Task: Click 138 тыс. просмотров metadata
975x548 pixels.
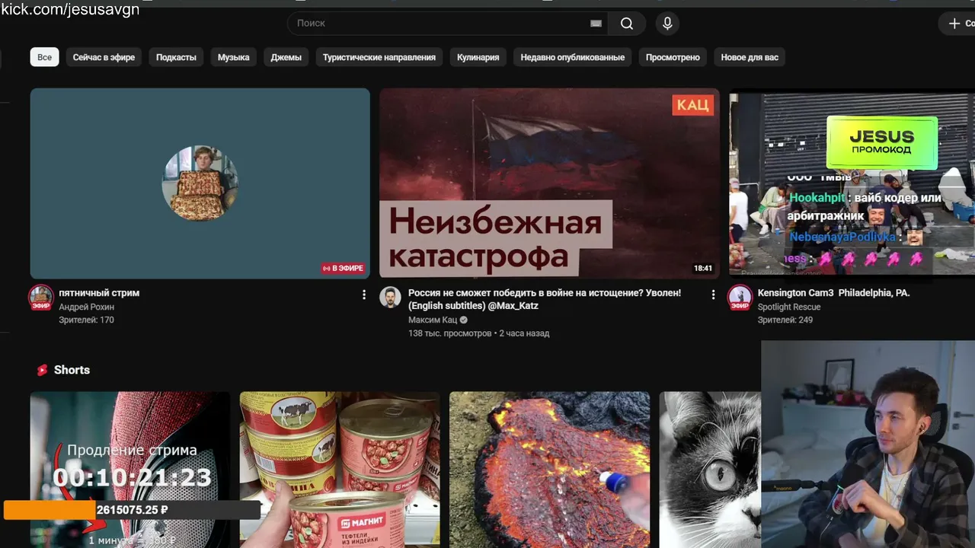Action: tap(449, 333)
